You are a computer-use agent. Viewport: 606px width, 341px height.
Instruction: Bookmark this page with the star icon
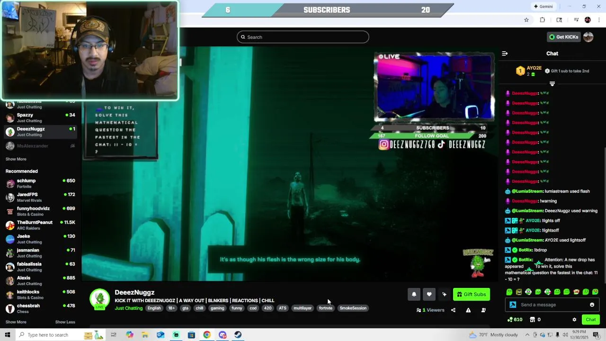(526, 20)
